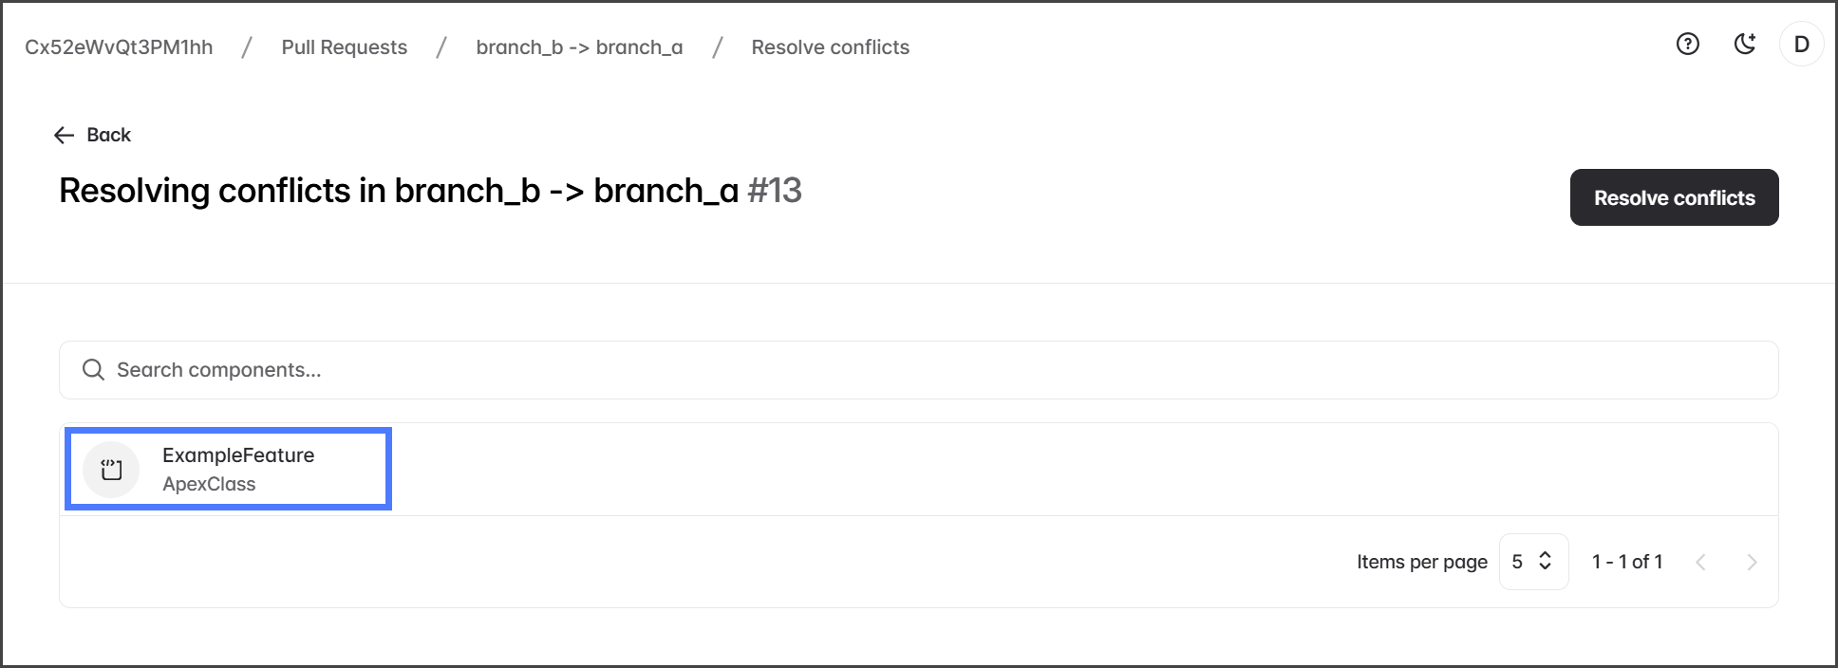
Task: Toggle dark mode with the moon icon
Action: pos(1745,44)
